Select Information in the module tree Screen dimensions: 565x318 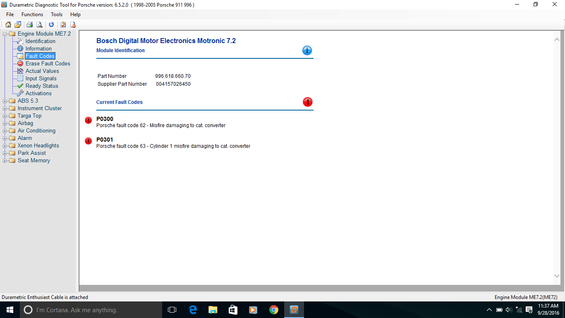click(38, 48)
